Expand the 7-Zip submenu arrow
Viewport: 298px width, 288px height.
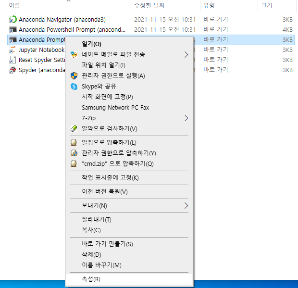pyautogui.click(x=186, y=118)
